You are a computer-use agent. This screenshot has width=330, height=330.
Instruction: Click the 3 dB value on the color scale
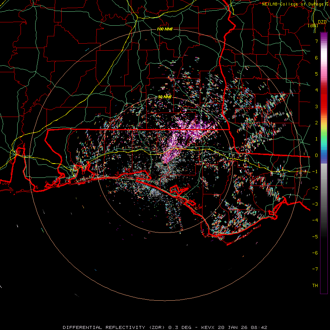tap(316, 106)
